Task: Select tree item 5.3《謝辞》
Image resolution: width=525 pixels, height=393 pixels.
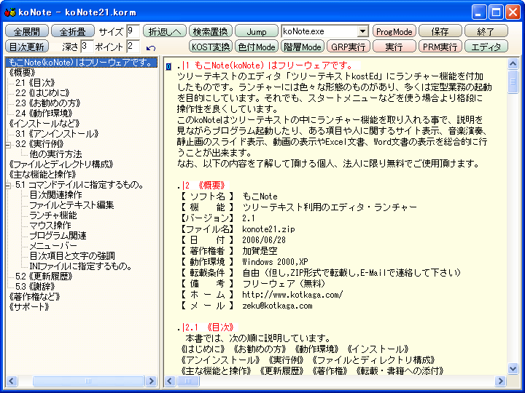Action: point(35,287)
